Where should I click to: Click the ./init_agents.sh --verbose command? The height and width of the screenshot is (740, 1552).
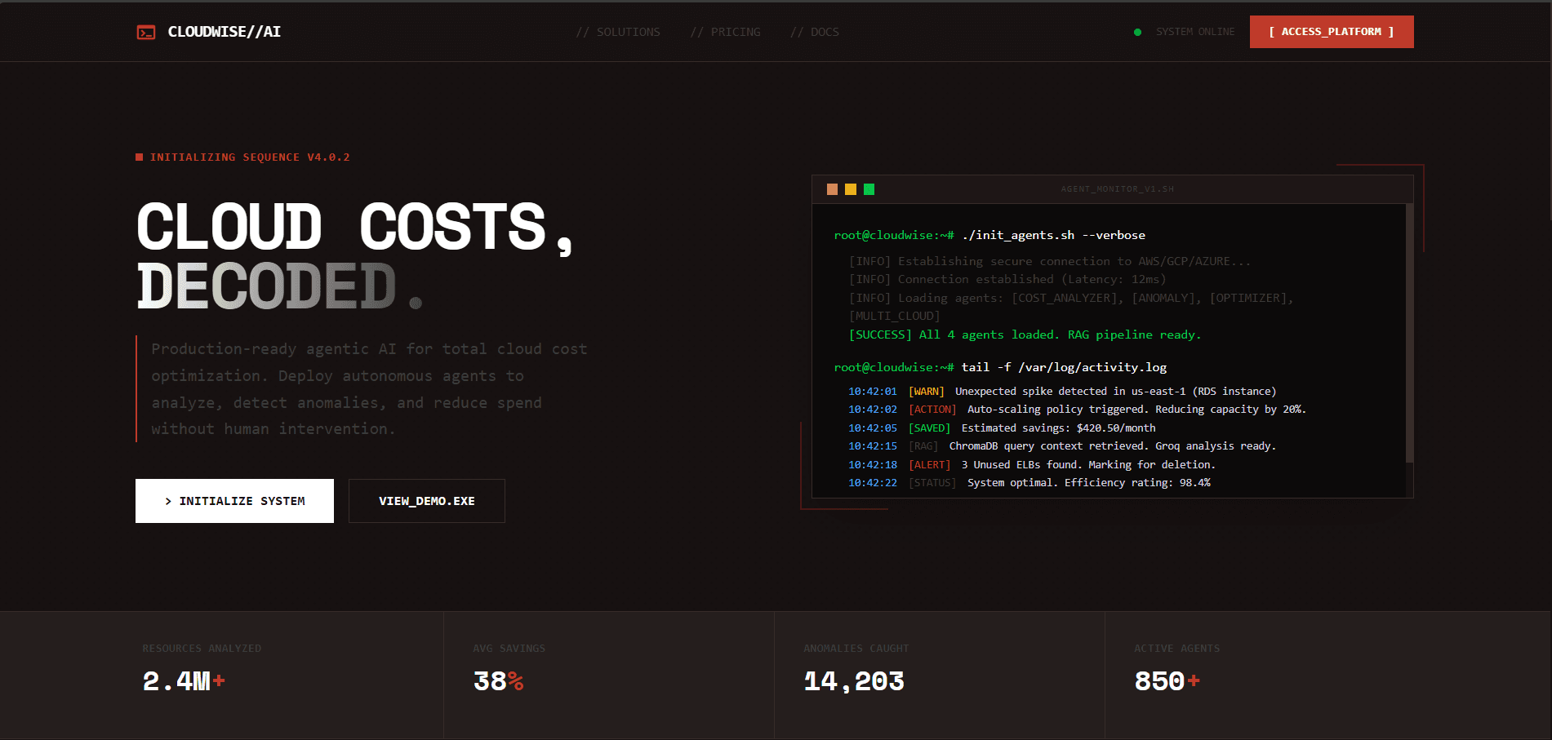click(1053, 235)
